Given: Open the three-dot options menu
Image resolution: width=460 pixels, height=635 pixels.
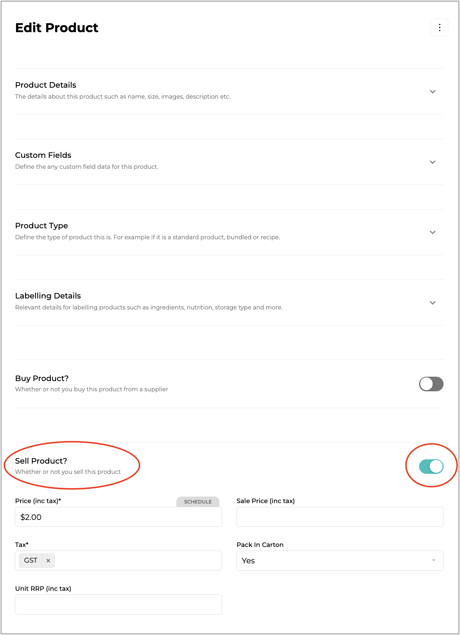Looking at the screenshot, I should coord(439,28).
